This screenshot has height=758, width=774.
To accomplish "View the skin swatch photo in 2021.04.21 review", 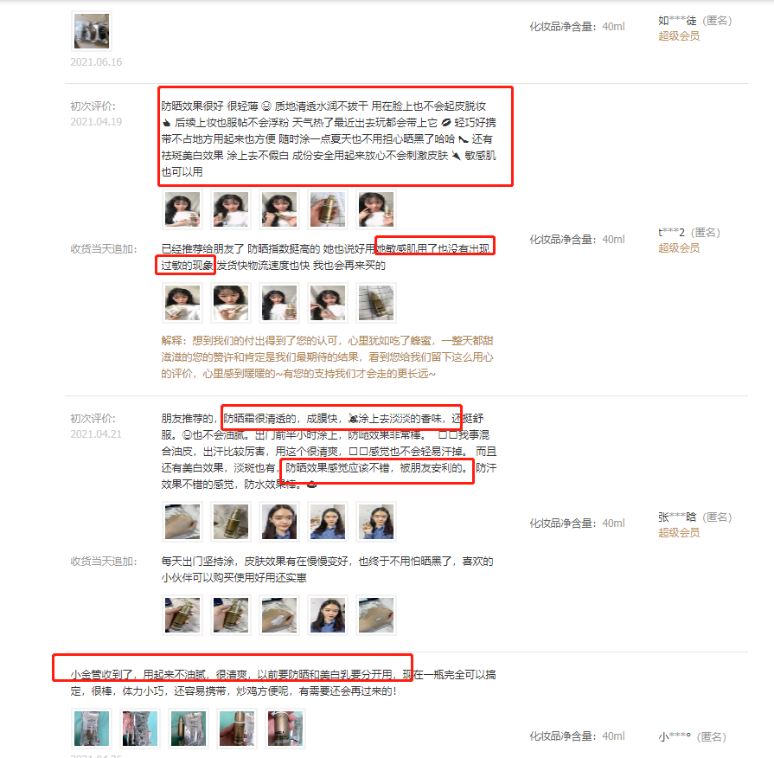I will [x=182, y=522].
